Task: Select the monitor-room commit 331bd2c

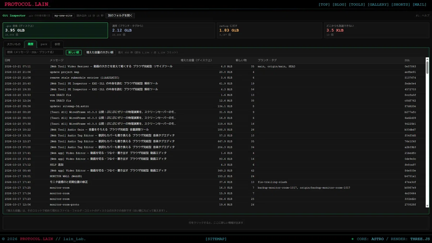Action: [214, 199]
